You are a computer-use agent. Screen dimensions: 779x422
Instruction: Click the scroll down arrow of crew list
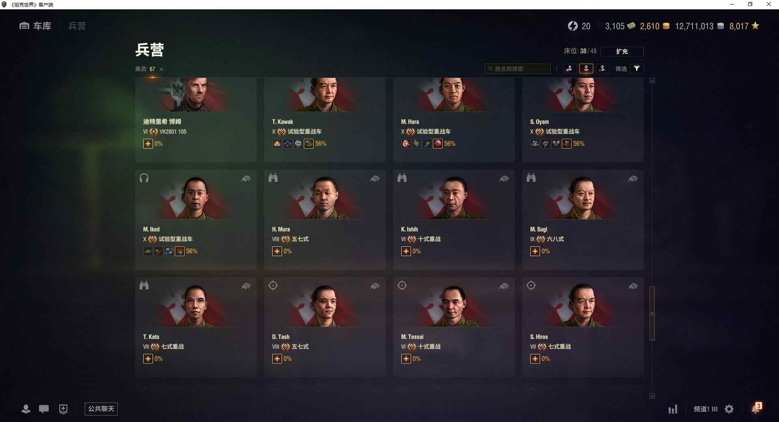click(652, 396)
